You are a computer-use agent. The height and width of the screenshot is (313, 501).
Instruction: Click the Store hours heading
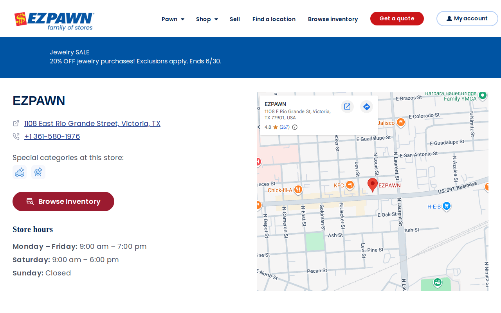33,229
